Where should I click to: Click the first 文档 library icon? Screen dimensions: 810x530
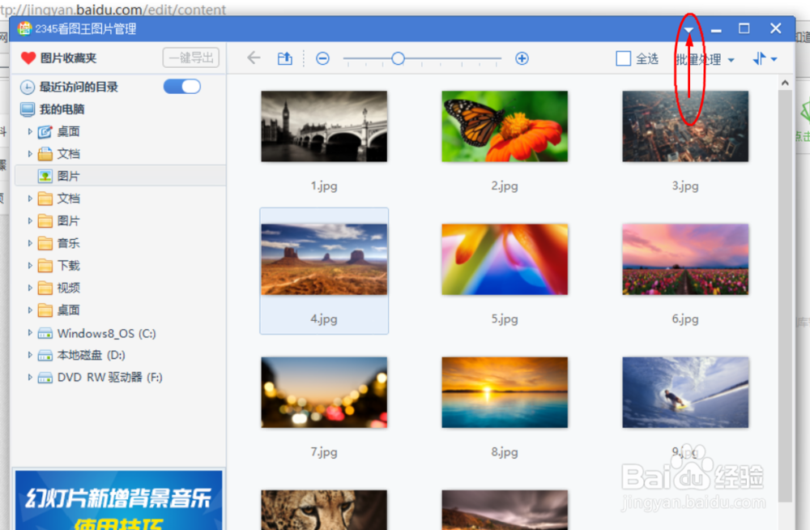45,154
